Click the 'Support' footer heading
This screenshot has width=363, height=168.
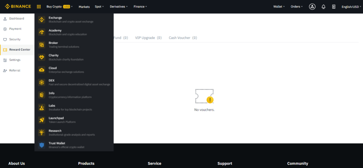coord(225,163)
